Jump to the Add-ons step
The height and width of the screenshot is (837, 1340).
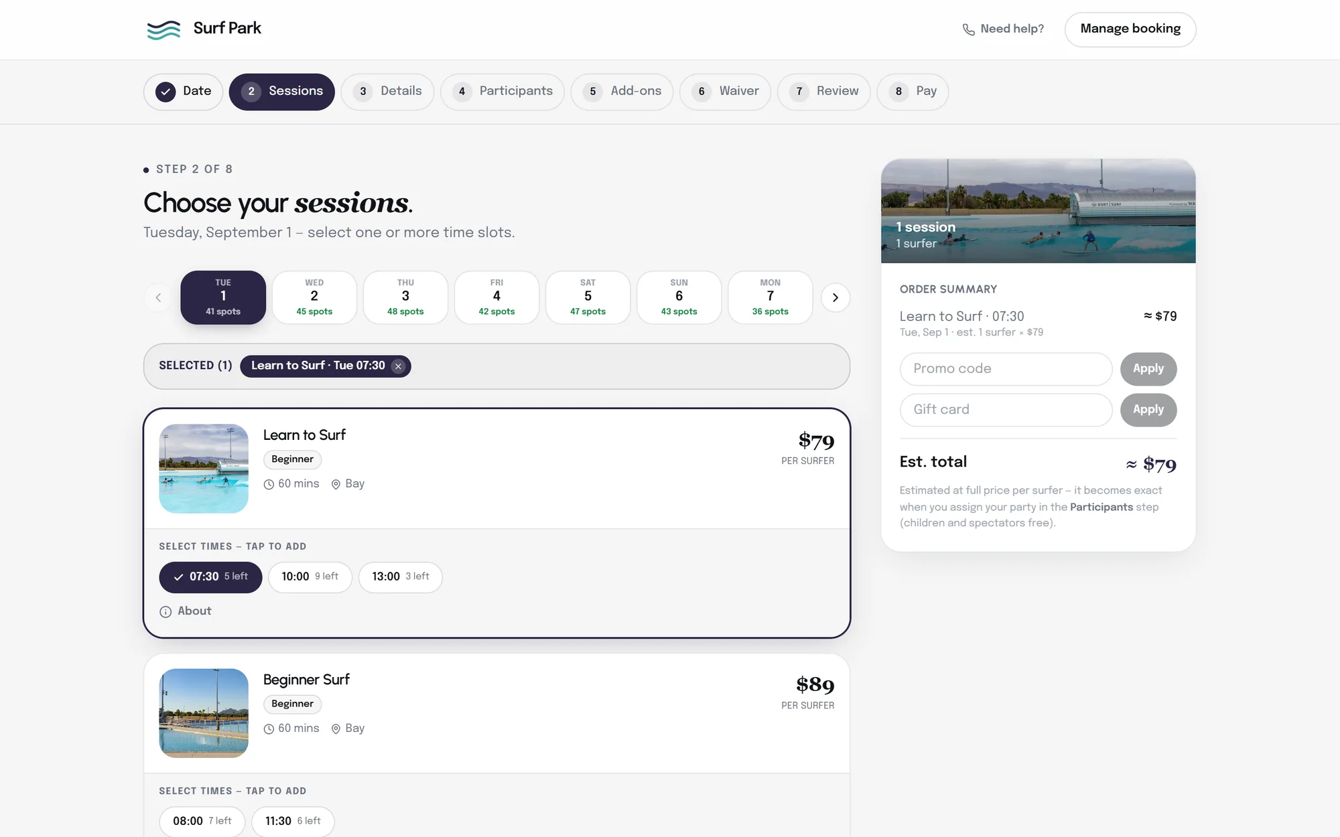click(622, 92)
